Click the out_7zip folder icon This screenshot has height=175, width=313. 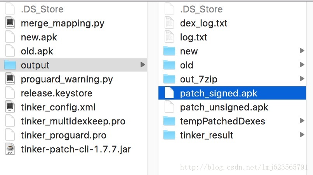click(x=169, y=79)
